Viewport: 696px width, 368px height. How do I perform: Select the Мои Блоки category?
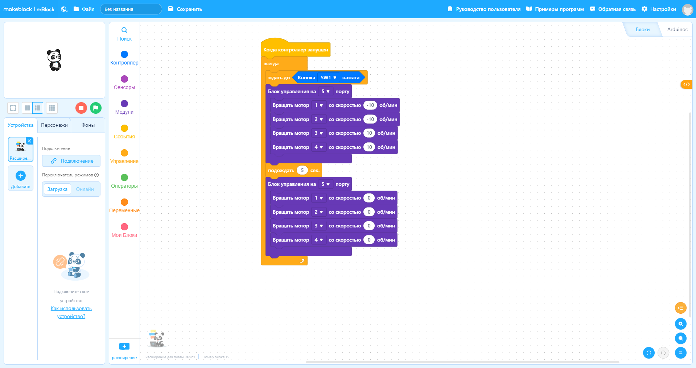click(x=124, y=230)
